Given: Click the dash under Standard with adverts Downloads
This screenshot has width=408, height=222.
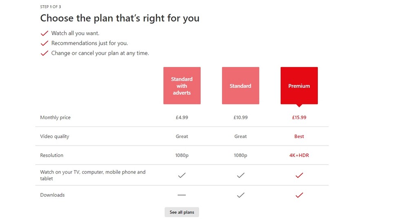Looking at the screenshot, I should coord(182,195).
